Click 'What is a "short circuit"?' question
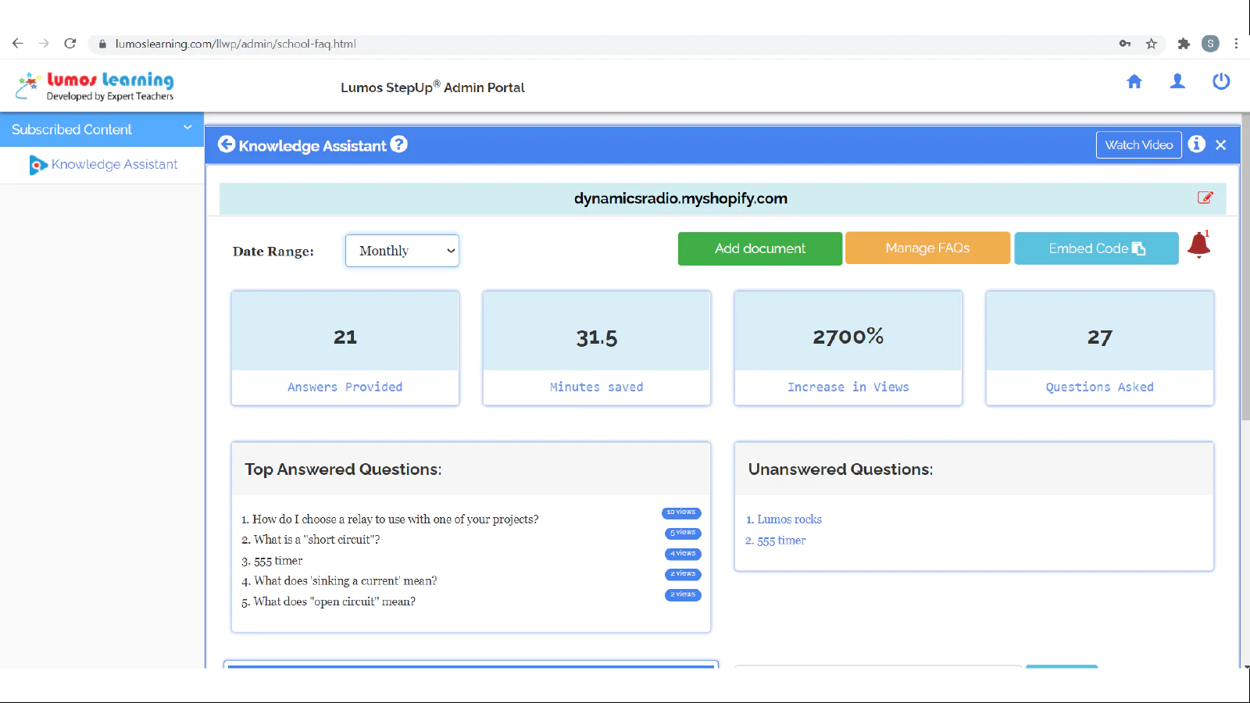 (x=316, y=540)
